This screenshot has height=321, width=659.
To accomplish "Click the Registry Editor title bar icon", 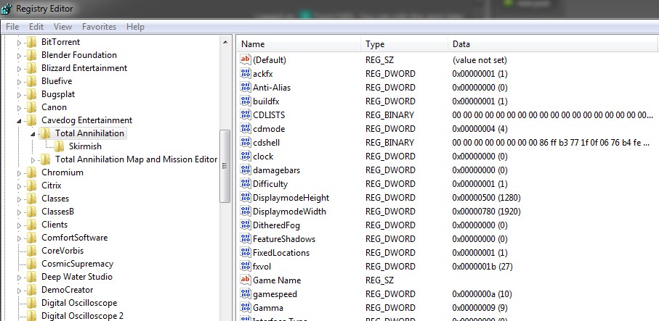I will point(7,8).
